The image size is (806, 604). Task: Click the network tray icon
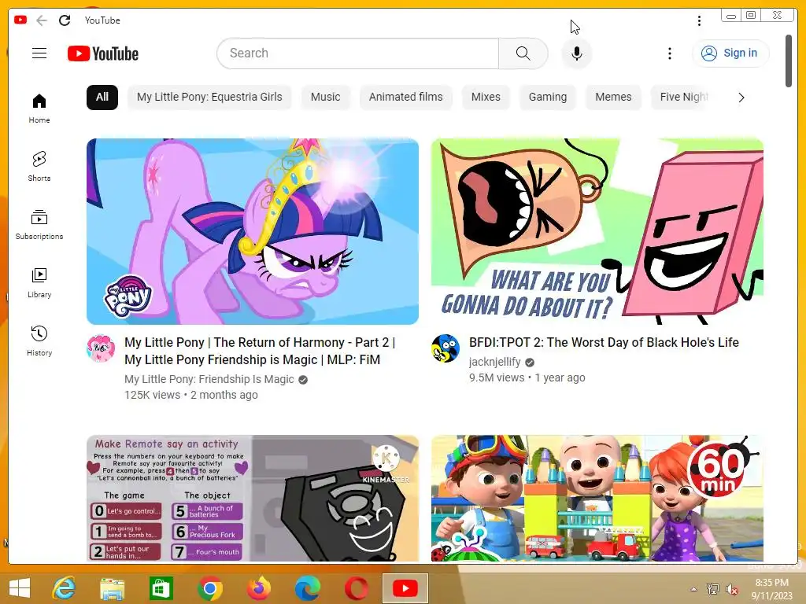(712, 589)
